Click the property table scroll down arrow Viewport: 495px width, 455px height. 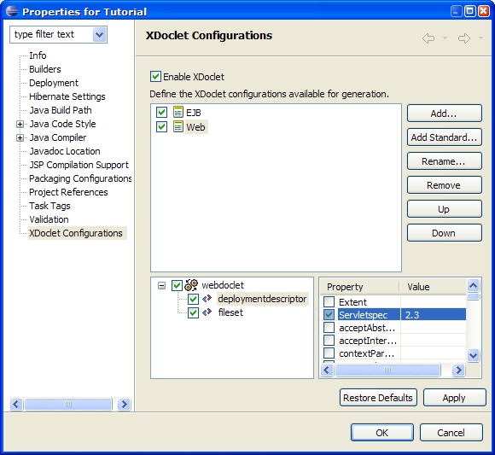pyautogui.click(x=473, y=355)
